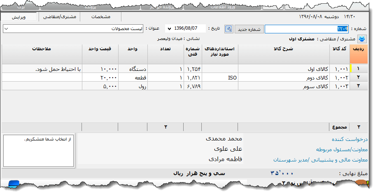Click the cell کالای اول
The image size is (373, 192).
click(284, 69)
